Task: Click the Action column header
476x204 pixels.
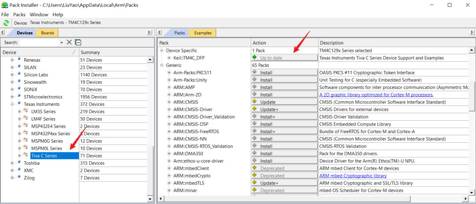Action: coord(284,43)
